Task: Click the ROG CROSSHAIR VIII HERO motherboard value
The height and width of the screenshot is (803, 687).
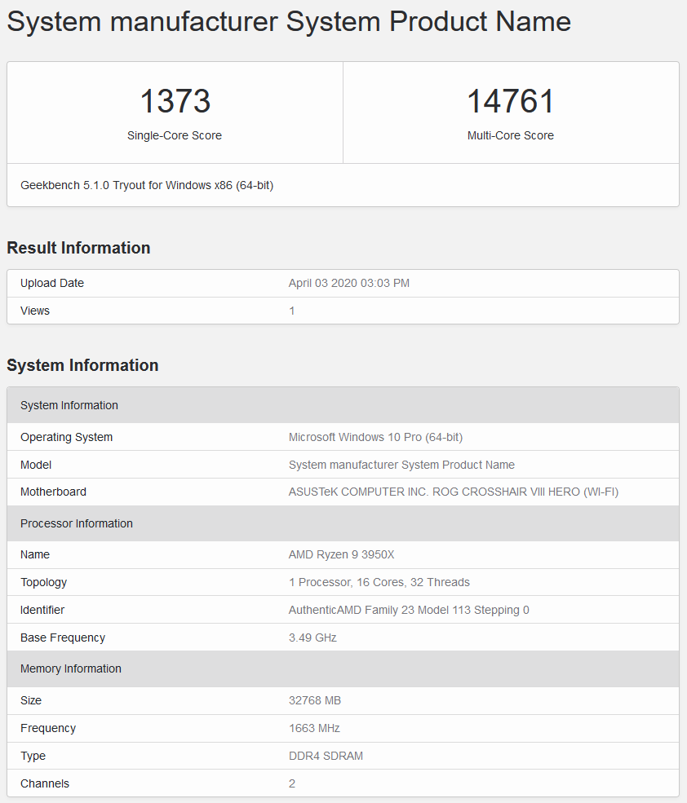Action: 453,492
